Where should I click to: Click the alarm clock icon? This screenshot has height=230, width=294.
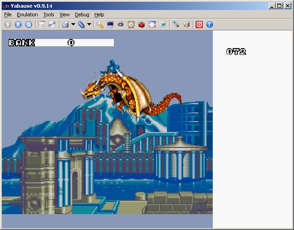(131, 24)
